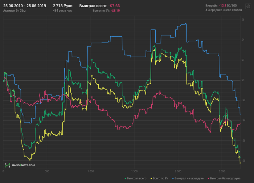Open the 25.06.2019 date range selector
Viewport: 254px width, 183px height.
pos(25,6)
